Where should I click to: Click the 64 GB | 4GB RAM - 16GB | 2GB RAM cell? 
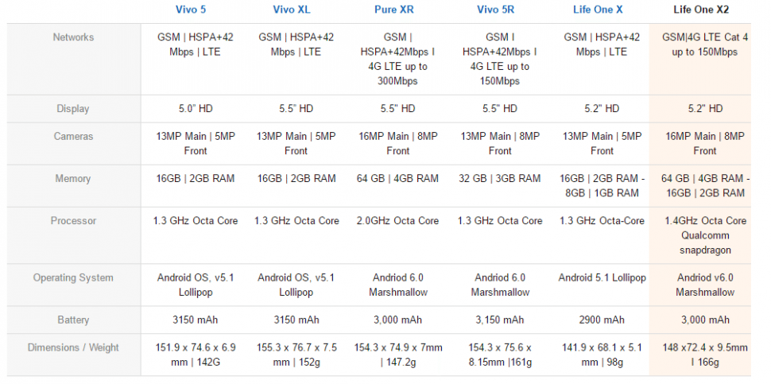tap(704, 186)
